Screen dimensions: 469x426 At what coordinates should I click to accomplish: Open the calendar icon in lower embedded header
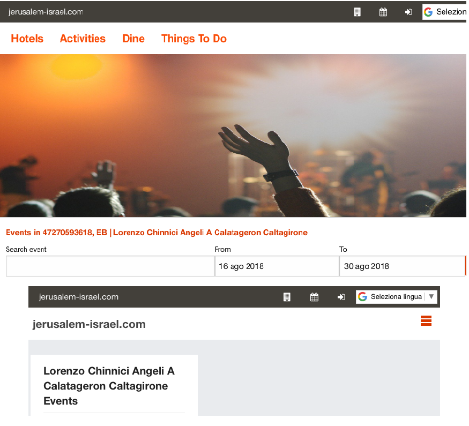(314, 297)
